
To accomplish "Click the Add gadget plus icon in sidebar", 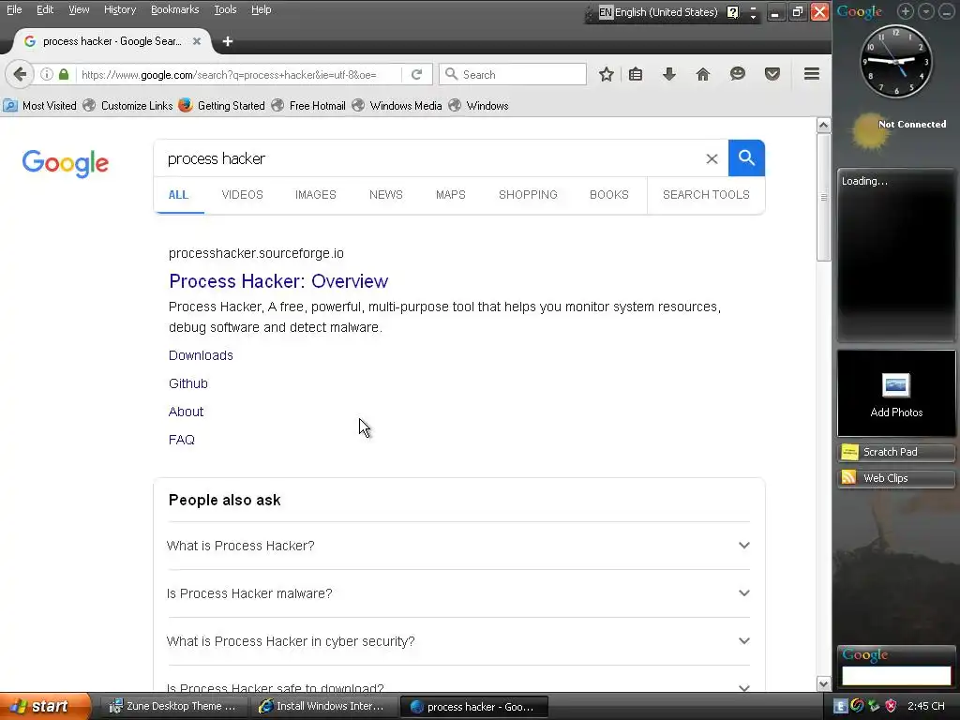I will point(906,11).
